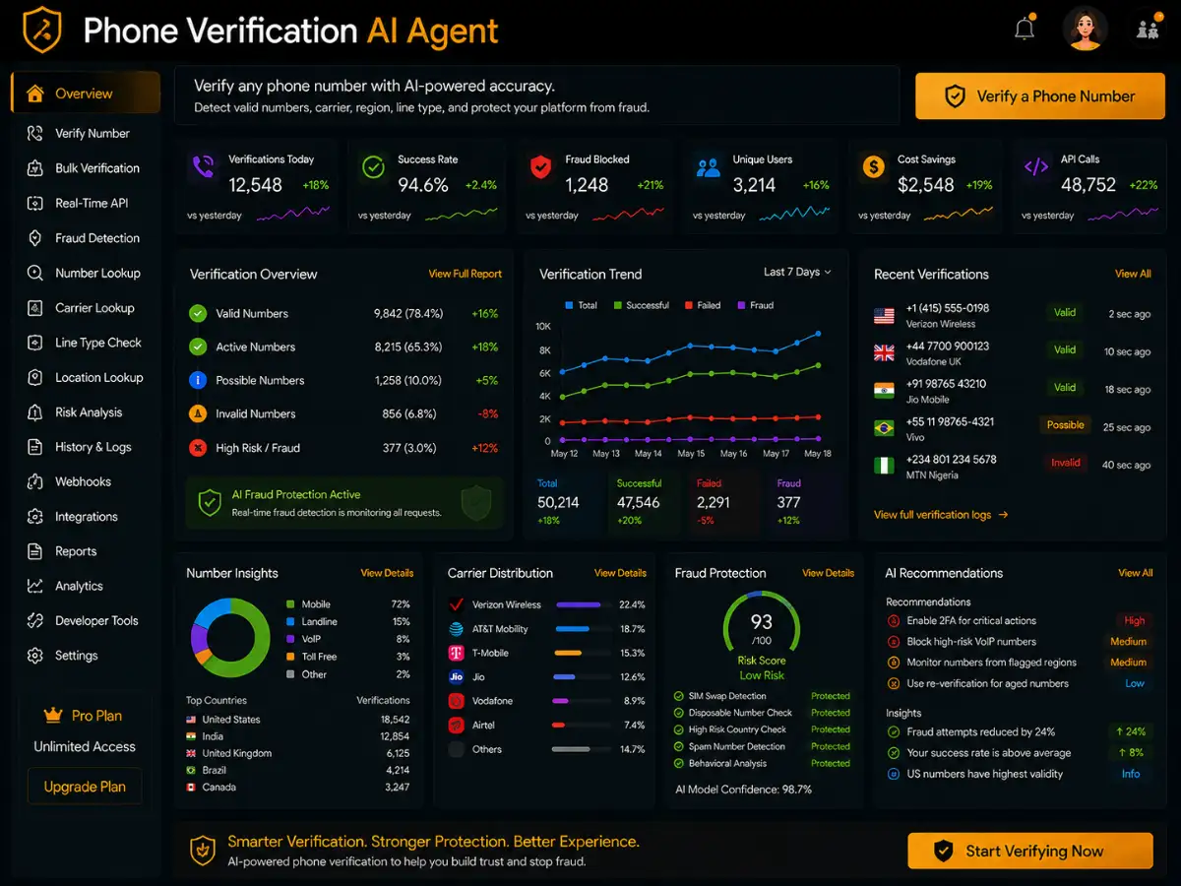The image size is (1181, 886).
Task: Click the Reports document icon
Action: click(35, 551)
